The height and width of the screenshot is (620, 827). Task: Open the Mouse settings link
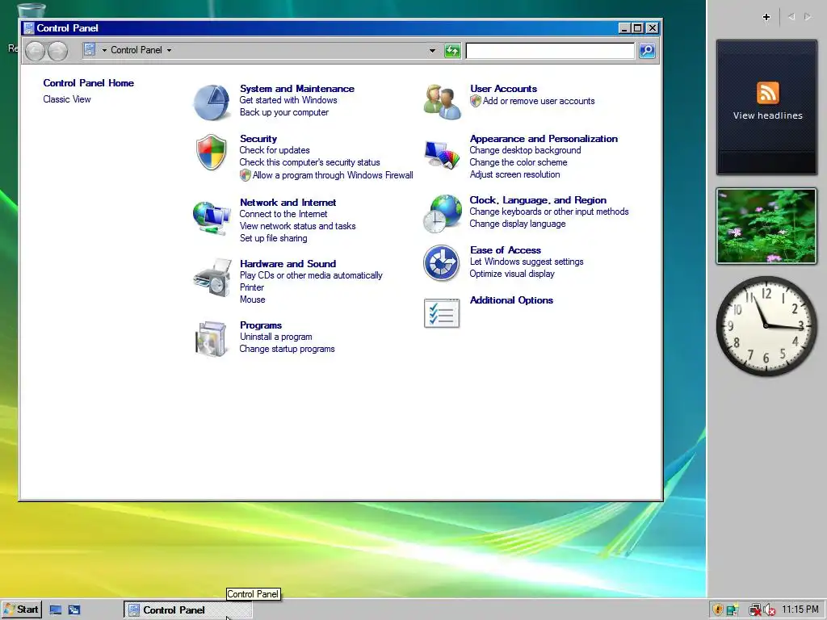(252, 300)
